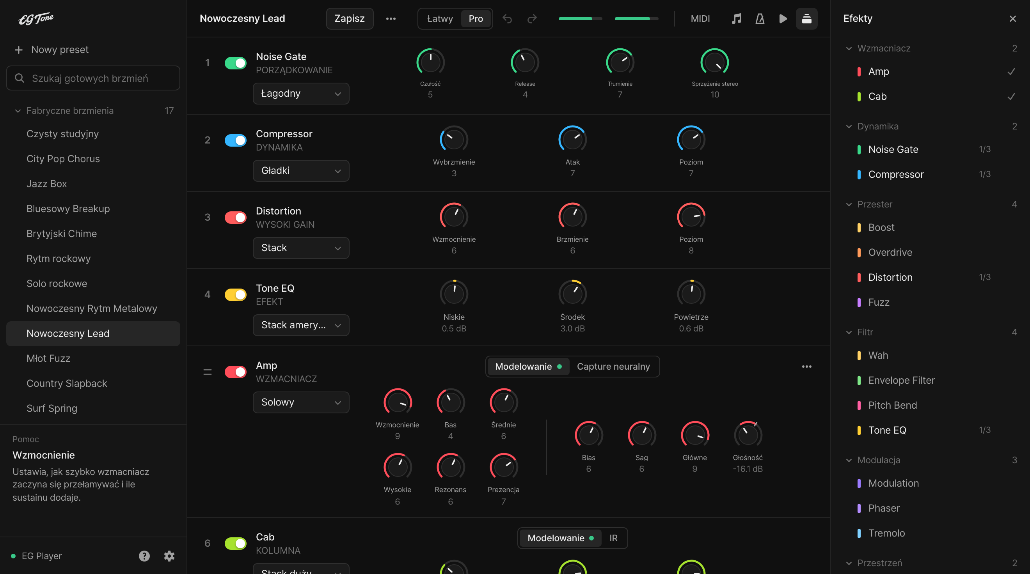Open the Łagodny mode dropdown

(x=301, y=94)
